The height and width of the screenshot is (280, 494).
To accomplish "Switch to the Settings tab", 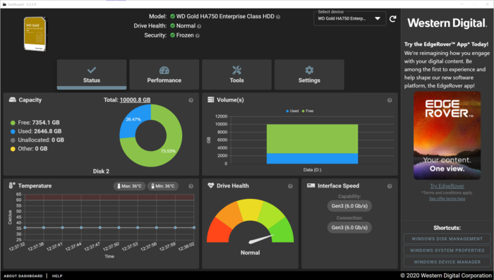I will click(x=309, y=74).
